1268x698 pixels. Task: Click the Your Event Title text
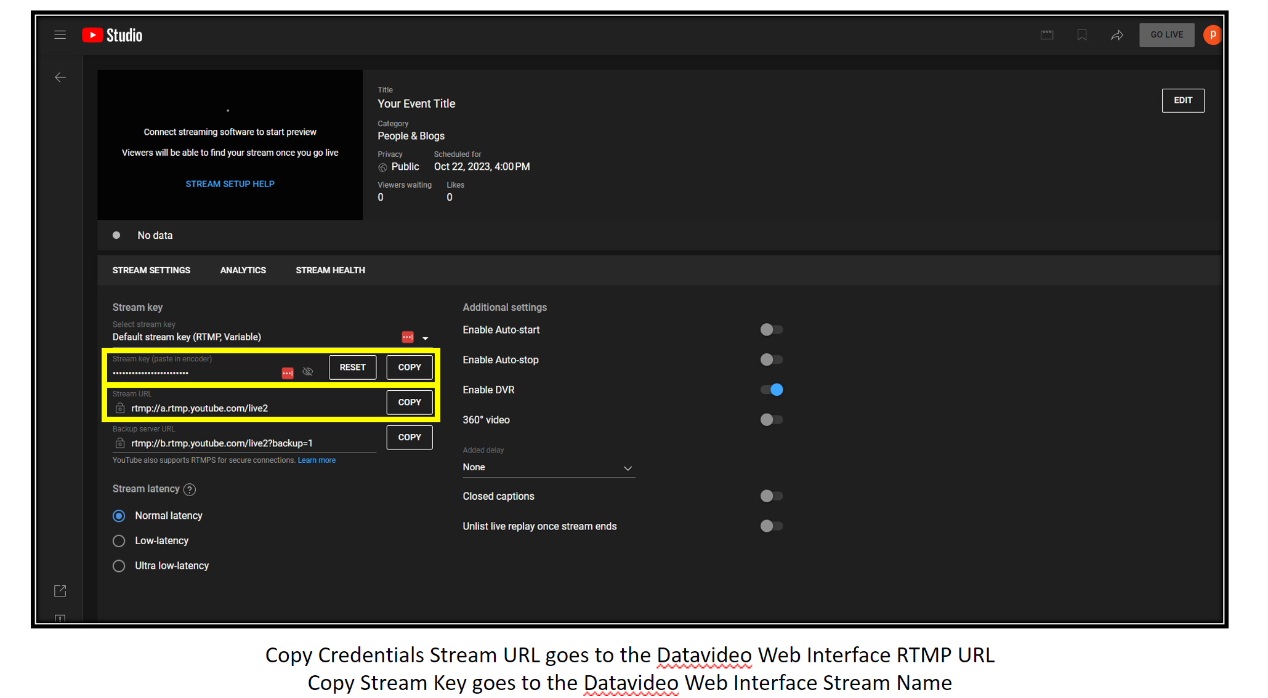(416, 104)
